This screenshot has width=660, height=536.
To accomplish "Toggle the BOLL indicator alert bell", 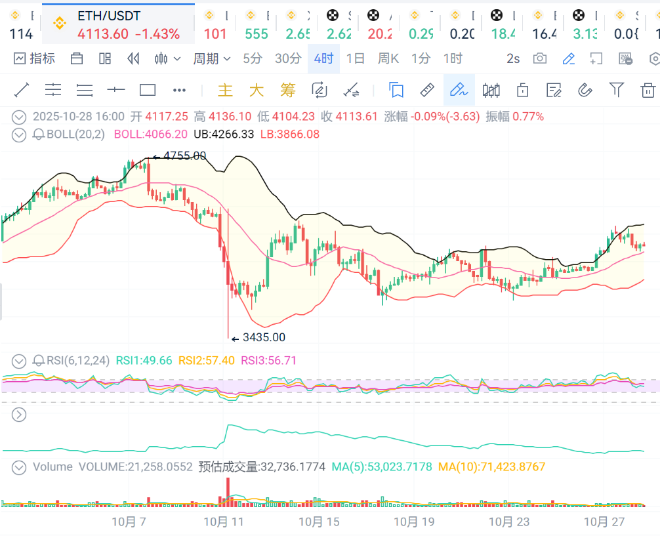I will 39,134.
